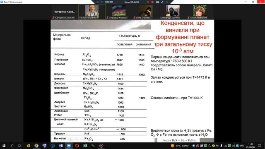Click the Корунд row in the table
The width and height of the screenshot is (265, 149).
click(x=99, y=55)
